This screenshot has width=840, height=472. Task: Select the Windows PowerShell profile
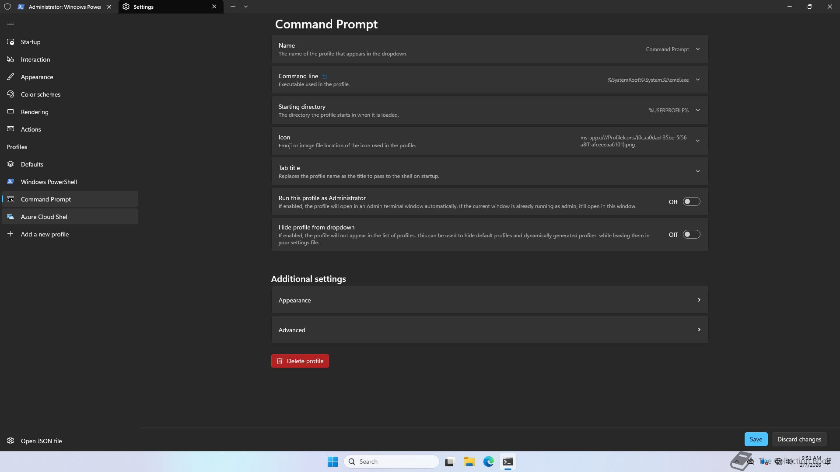tap(49, 182)
